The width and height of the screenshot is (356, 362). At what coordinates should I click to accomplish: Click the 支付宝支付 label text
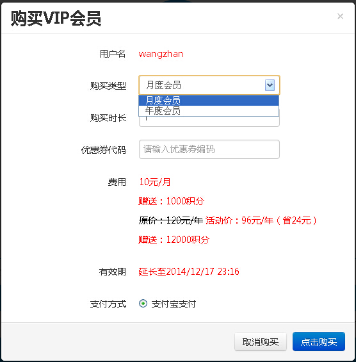pos(174,304)
